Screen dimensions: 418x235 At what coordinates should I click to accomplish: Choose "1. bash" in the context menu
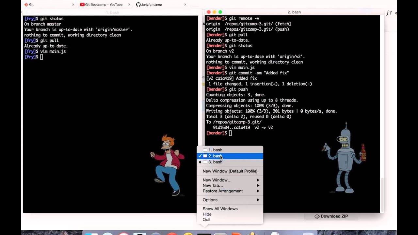point(230,150)
